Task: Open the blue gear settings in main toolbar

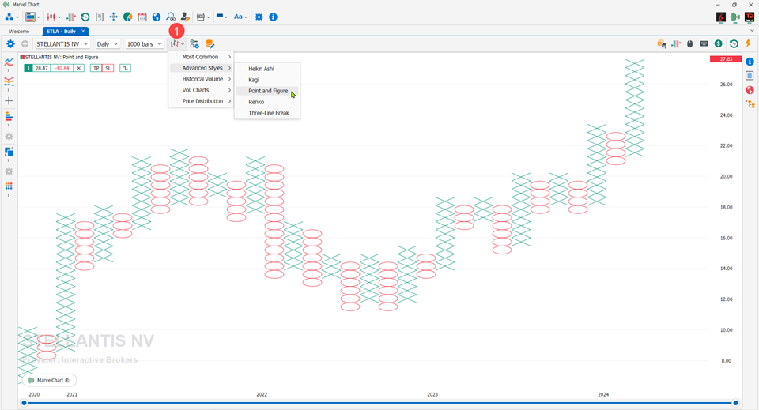Action: click(x=259, y=17)
